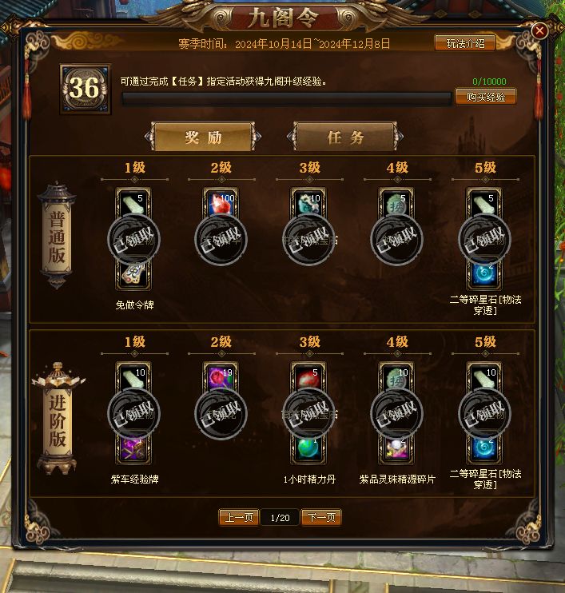
Task: Go to previous page with 上一页
Action: coord(239,517)
